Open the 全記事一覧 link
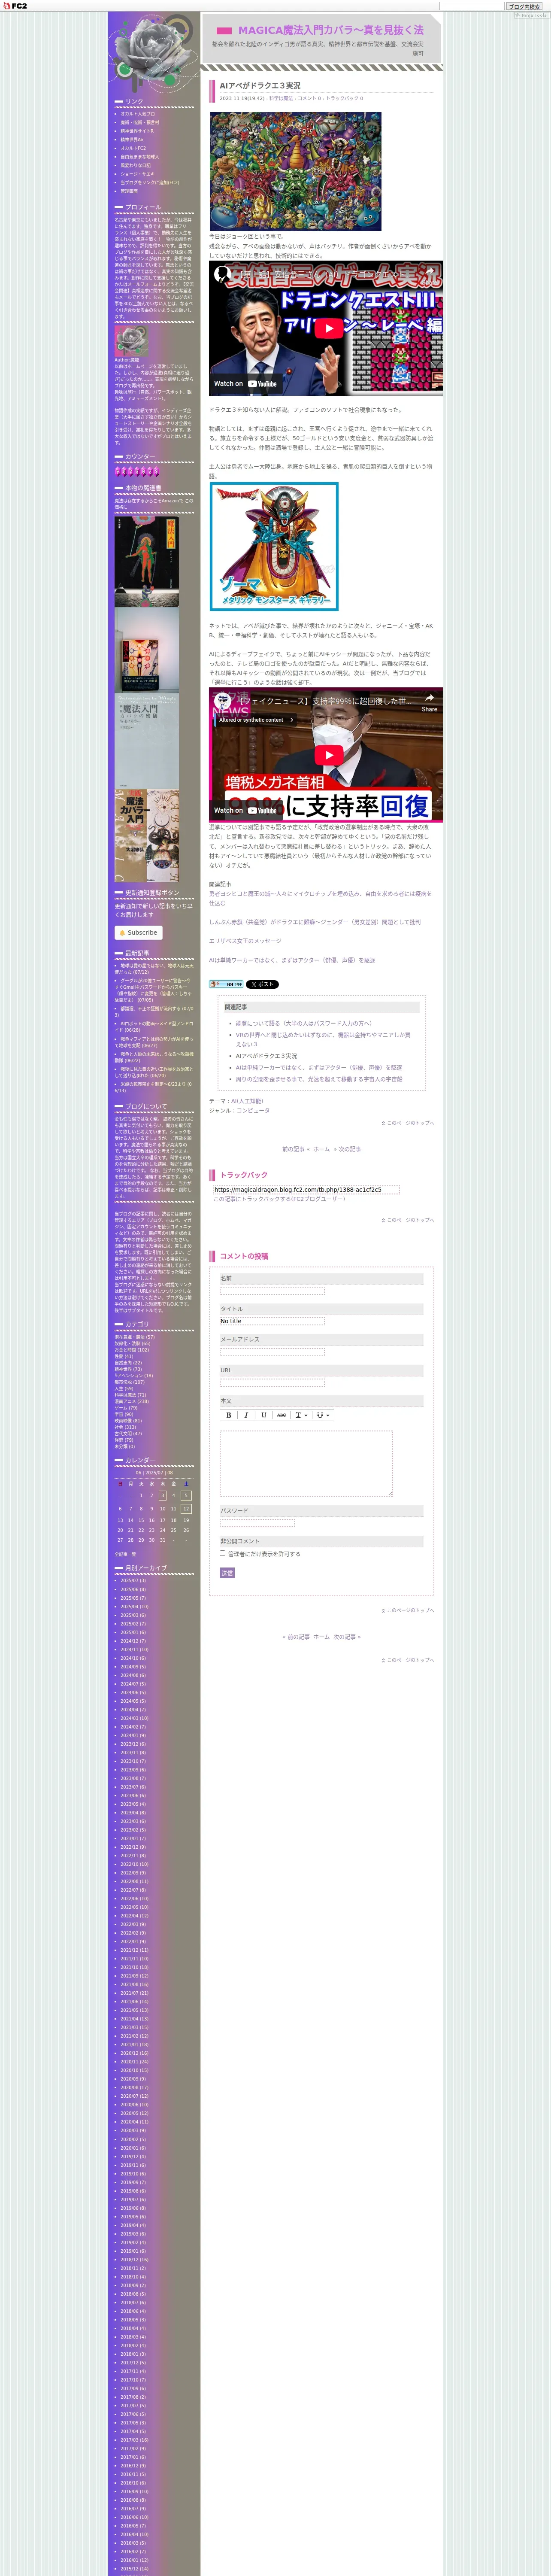 [x=125, y=1554]
